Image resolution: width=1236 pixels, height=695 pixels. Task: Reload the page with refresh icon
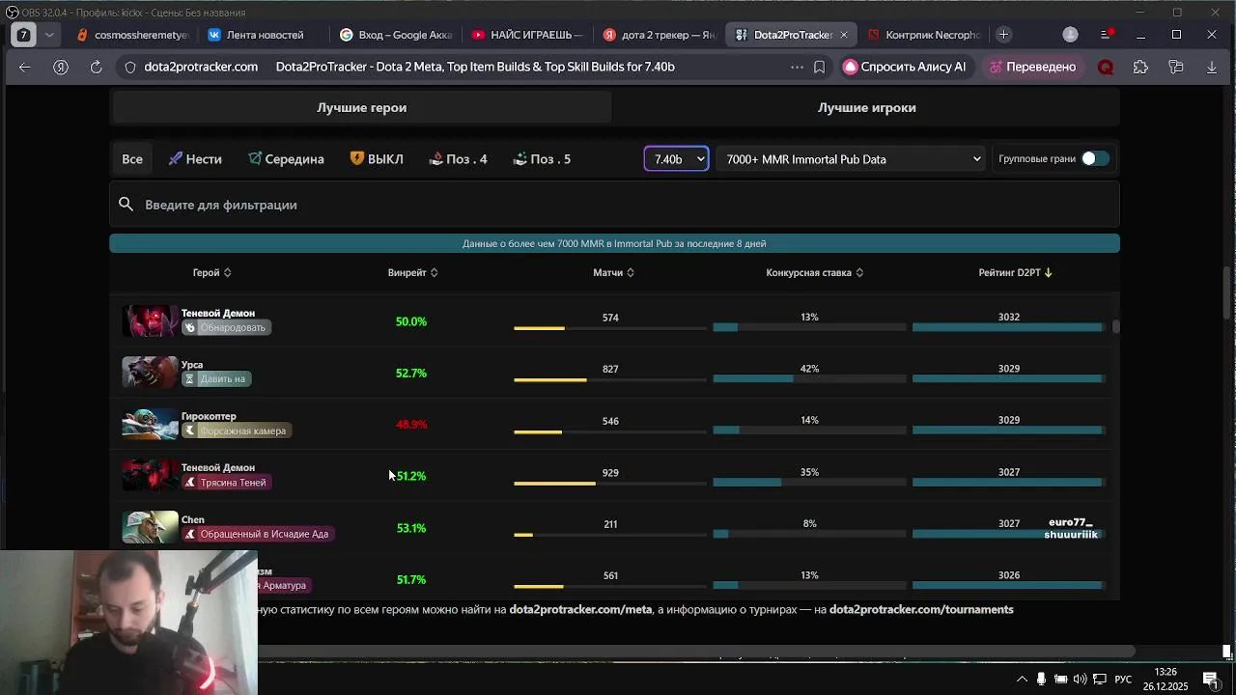click(96, 67)
